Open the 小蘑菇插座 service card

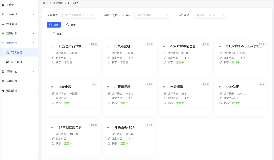[129, 98]
